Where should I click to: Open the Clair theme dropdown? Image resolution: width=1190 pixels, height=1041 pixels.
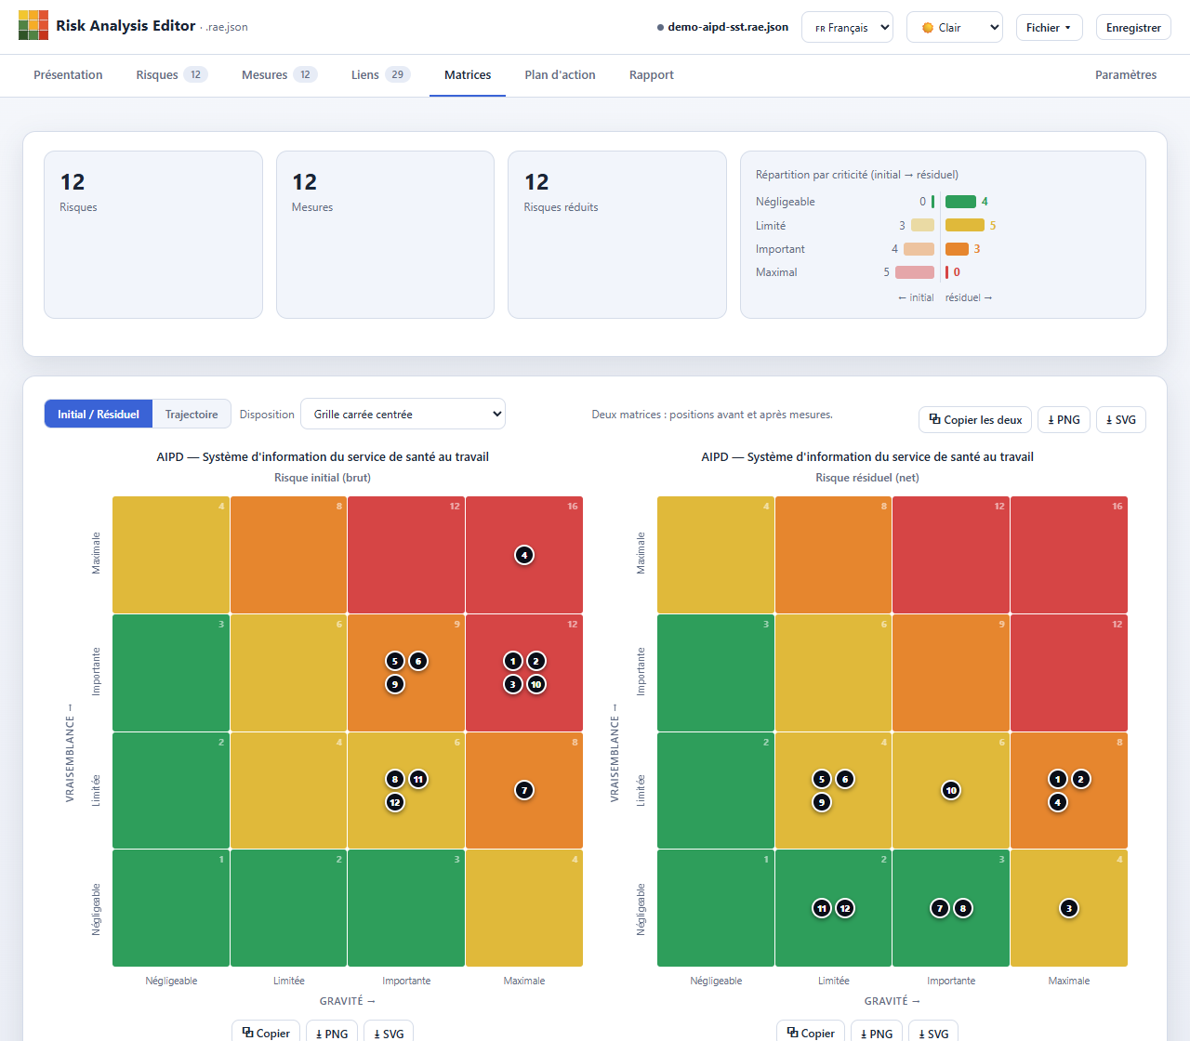955,28
